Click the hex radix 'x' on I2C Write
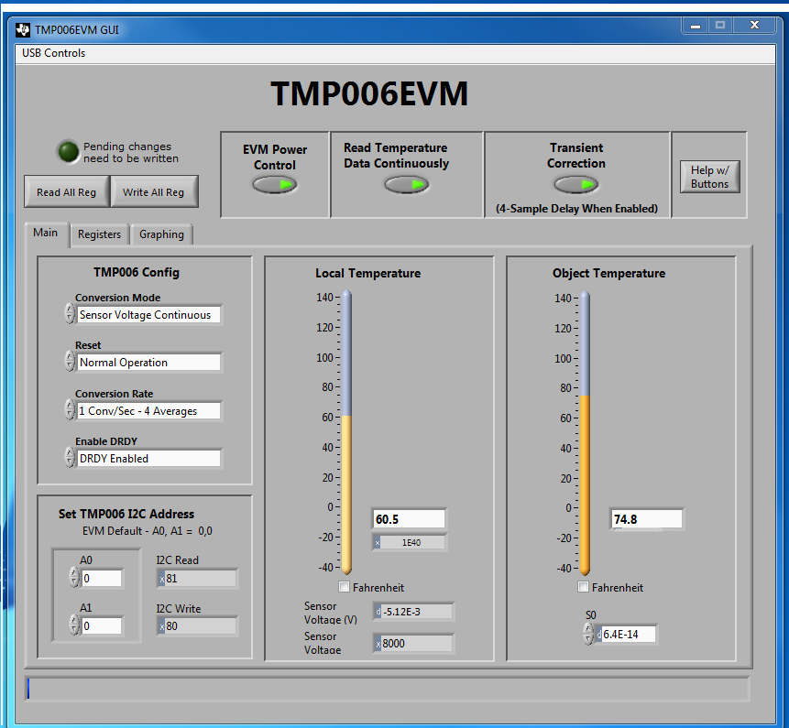789x728 pixels. (x=162, y=626)
